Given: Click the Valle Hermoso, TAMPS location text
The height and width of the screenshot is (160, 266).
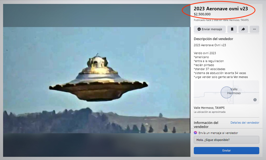Looking at the screenshot, I should pos(209,108).
